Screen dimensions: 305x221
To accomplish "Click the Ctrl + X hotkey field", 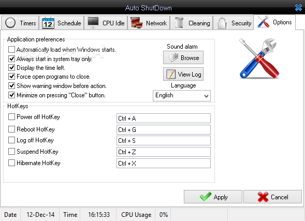I will click(x=164, y=163).
